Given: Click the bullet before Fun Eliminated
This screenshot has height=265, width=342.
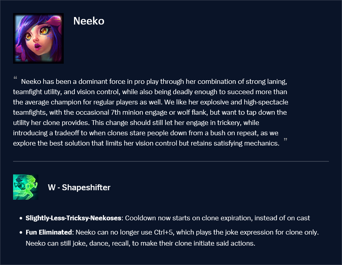Looking at the screenshot, I should [x=21, y=233].
